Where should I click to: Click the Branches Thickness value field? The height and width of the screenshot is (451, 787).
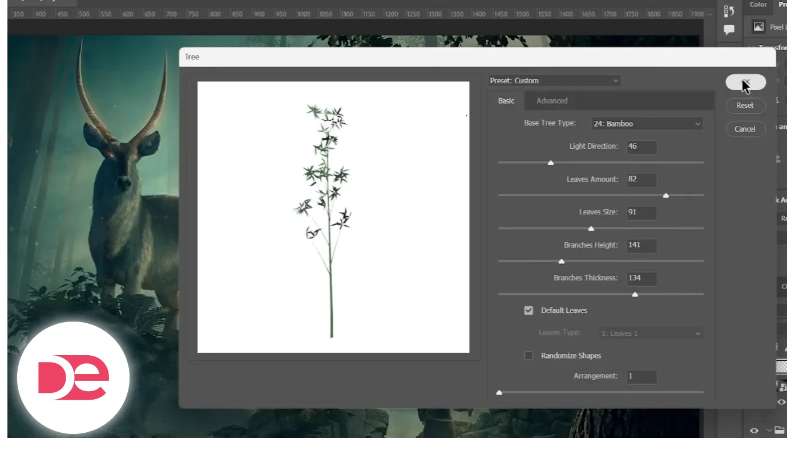[x=641, y=278]
